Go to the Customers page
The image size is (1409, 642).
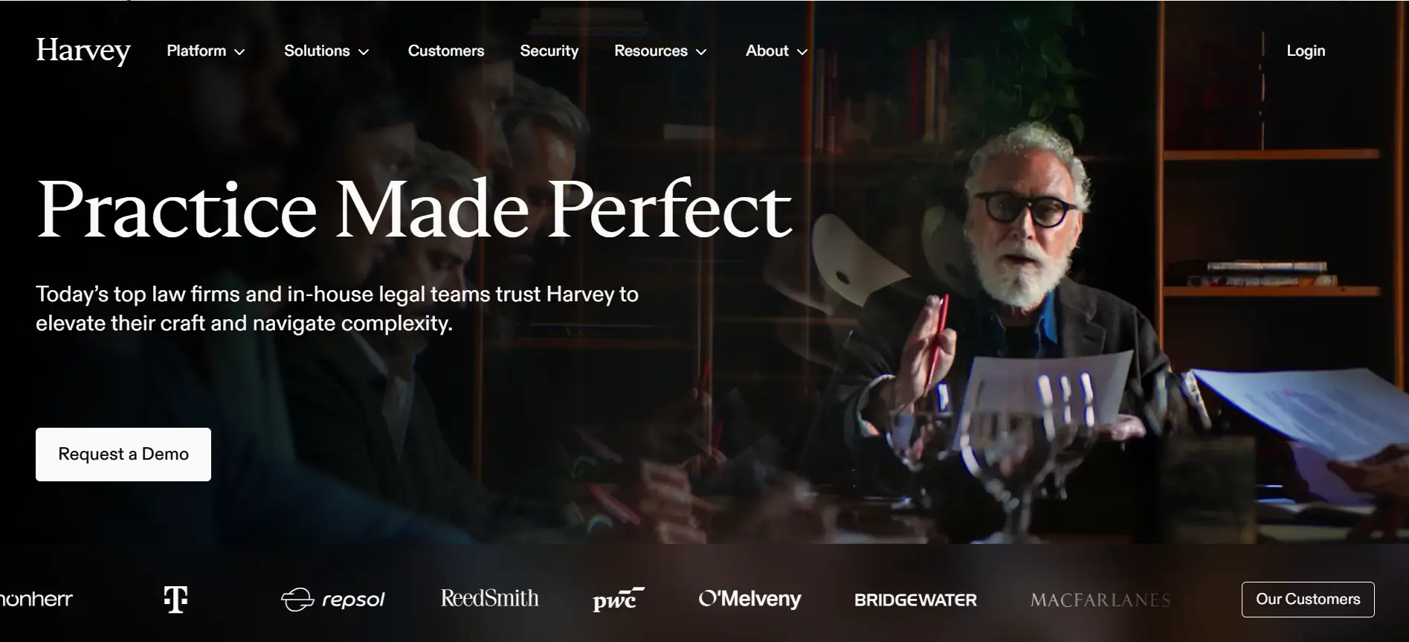[446, 51]
